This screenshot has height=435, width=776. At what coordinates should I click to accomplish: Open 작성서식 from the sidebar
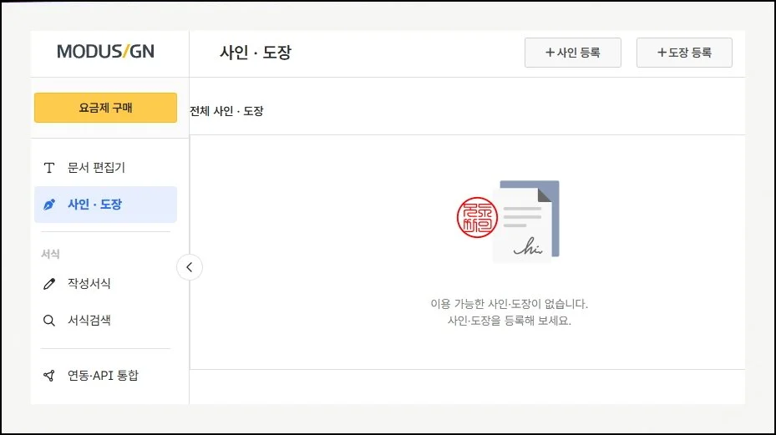pyautogui.click(x=89, y=284)
